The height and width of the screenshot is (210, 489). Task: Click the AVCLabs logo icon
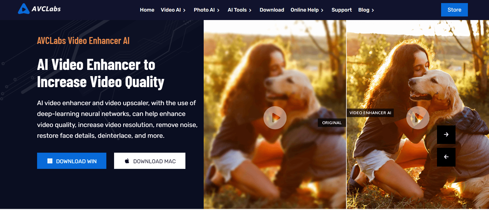(24, 9)
